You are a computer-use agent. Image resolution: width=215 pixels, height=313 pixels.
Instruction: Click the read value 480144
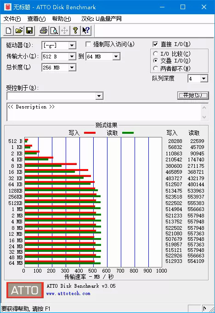point(196,184)
